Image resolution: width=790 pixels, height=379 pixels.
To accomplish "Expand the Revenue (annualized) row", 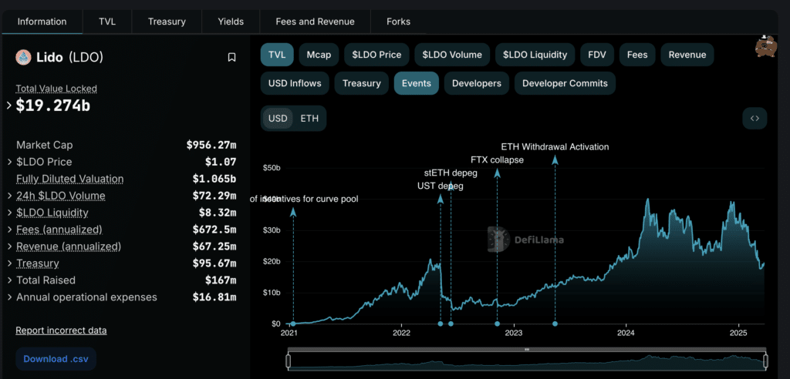I will click(x=9, y=247).
